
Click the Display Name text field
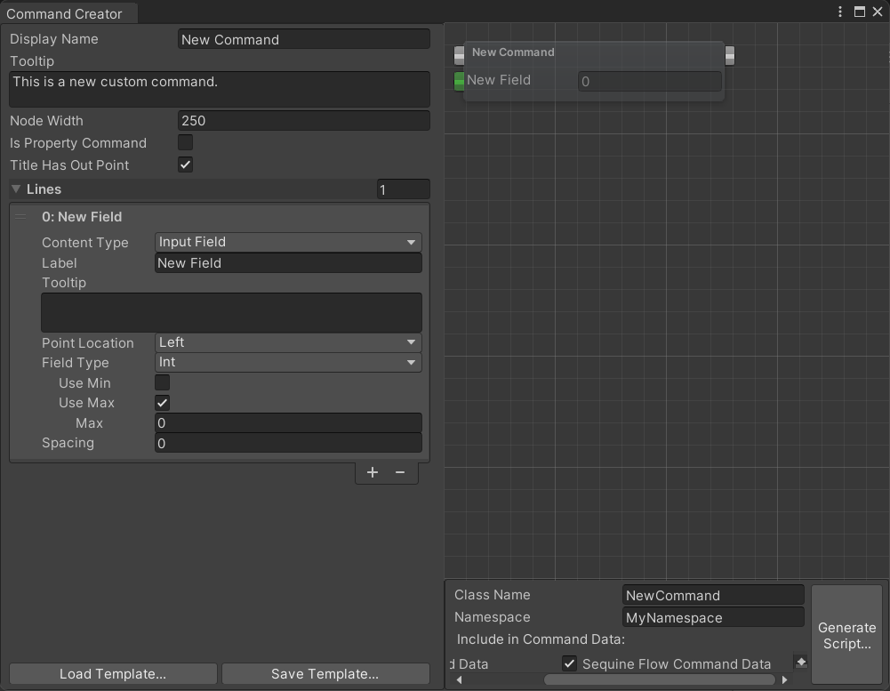pos(303,39)
